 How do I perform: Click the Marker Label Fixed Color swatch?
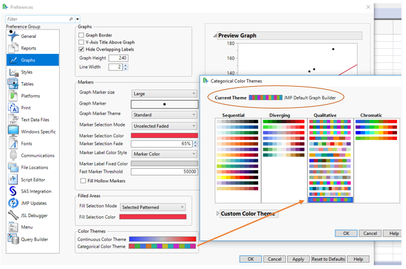point(164,164)
